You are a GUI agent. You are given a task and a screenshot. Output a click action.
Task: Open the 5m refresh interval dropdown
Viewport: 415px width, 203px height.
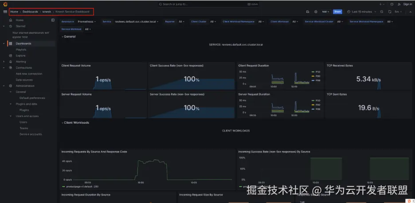(398, 12)
